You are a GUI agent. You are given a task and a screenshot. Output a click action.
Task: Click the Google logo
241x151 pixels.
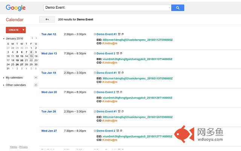point(15,8)
